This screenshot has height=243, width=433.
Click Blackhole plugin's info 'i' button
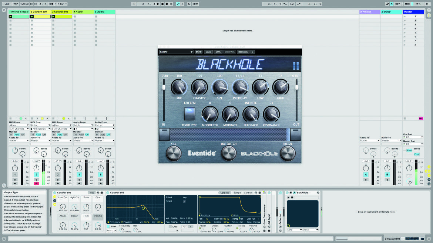click(252, 52)
